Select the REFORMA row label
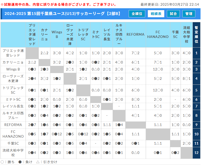This screenshot has height=165, width=201. point(13,125)
